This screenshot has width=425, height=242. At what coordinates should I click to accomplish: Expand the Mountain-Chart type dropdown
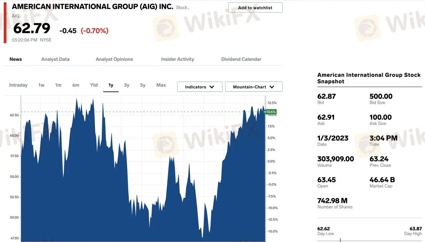coord(254,87)
